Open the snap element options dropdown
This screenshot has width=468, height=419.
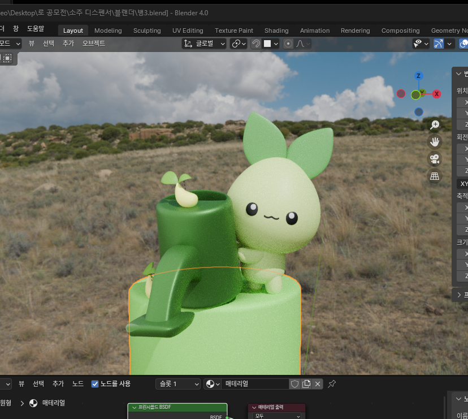(x=271, y=44)
